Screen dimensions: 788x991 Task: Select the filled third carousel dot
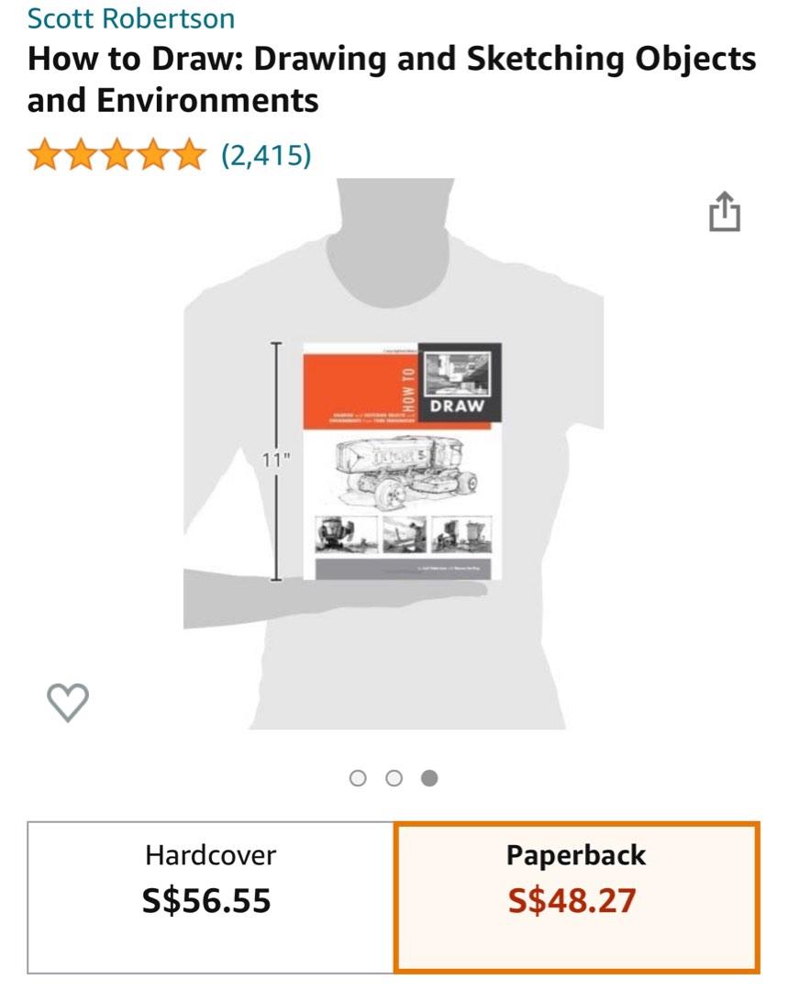coord(429,778)
